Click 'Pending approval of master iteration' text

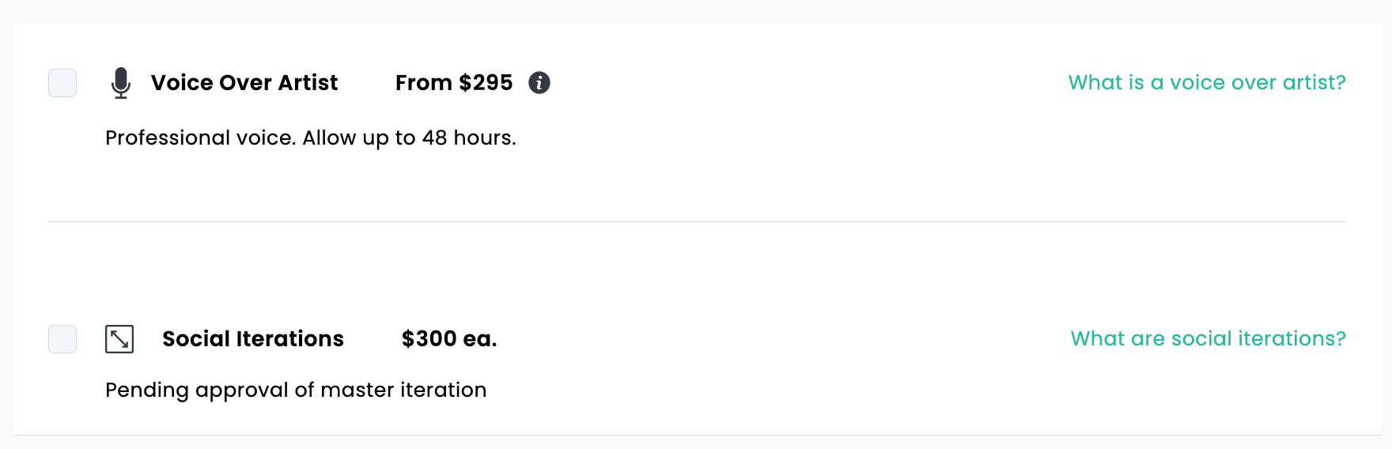coord(296,390)
